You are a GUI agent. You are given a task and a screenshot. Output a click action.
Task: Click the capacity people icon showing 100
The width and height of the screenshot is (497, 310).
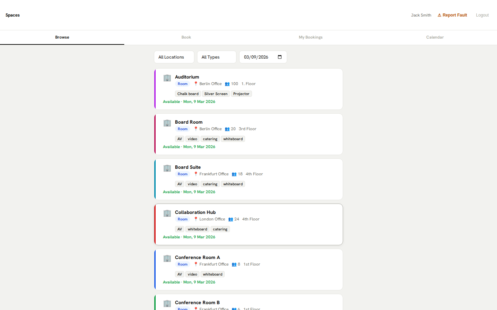point(227,84)
